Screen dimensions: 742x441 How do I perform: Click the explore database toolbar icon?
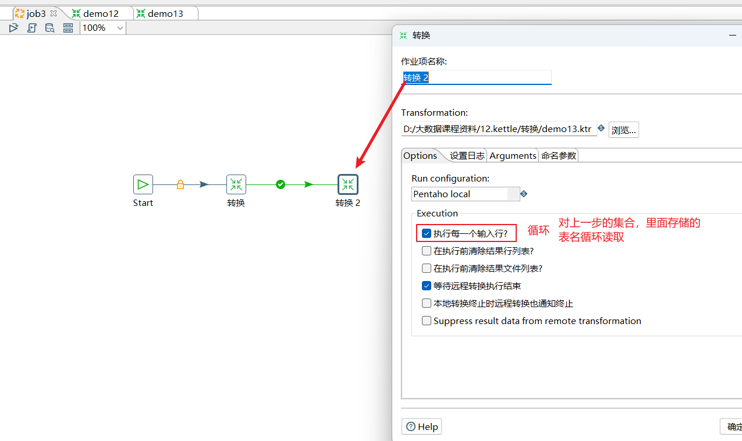50,28
